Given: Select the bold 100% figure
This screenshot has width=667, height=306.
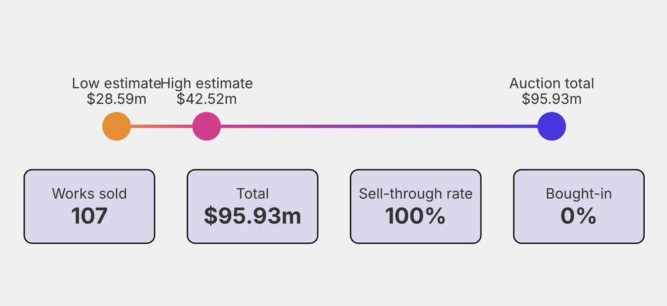Looking at the screenshot, I should click(416, 216).
